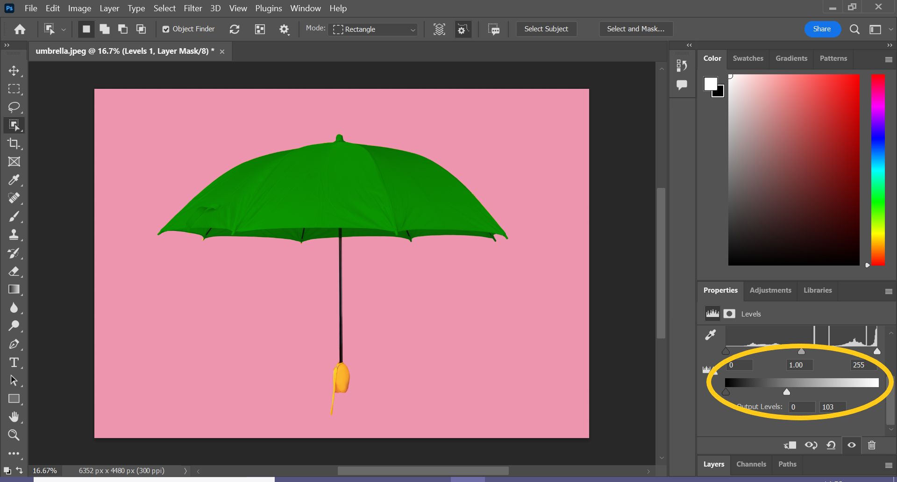Select the Move tool
Viewport: 897px width, 482px height.
[14, 71]
